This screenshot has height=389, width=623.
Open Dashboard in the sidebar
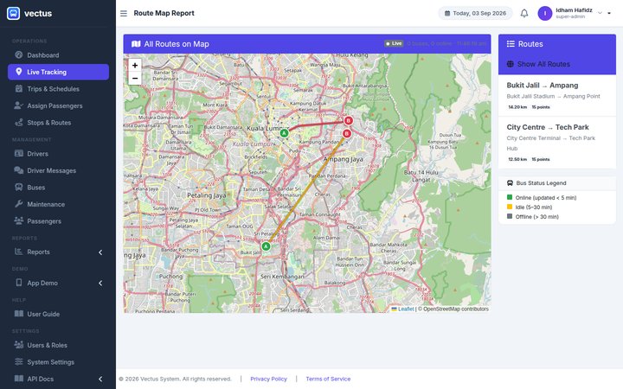coord(58,55)
